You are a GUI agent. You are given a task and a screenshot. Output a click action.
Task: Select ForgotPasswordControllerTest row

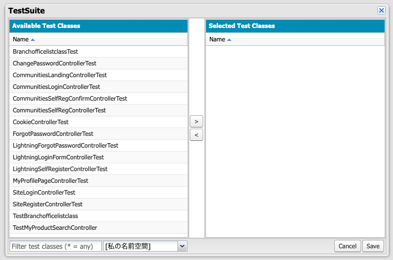[x=99, y=134]
